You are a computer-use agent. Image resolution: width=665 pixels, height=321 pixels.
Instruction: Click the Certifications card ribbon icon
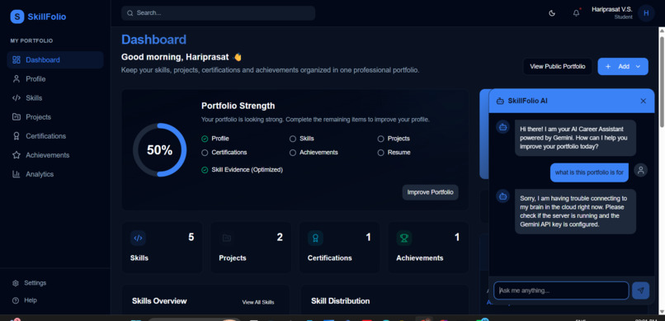pyautogui.click(x=315, y=238)
